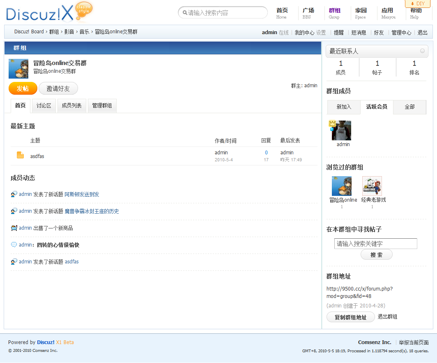The width and height of the screenshot is (437, 363).
Task: Click 音乐 breadcrumb link
Action: (x=84, y=32)
